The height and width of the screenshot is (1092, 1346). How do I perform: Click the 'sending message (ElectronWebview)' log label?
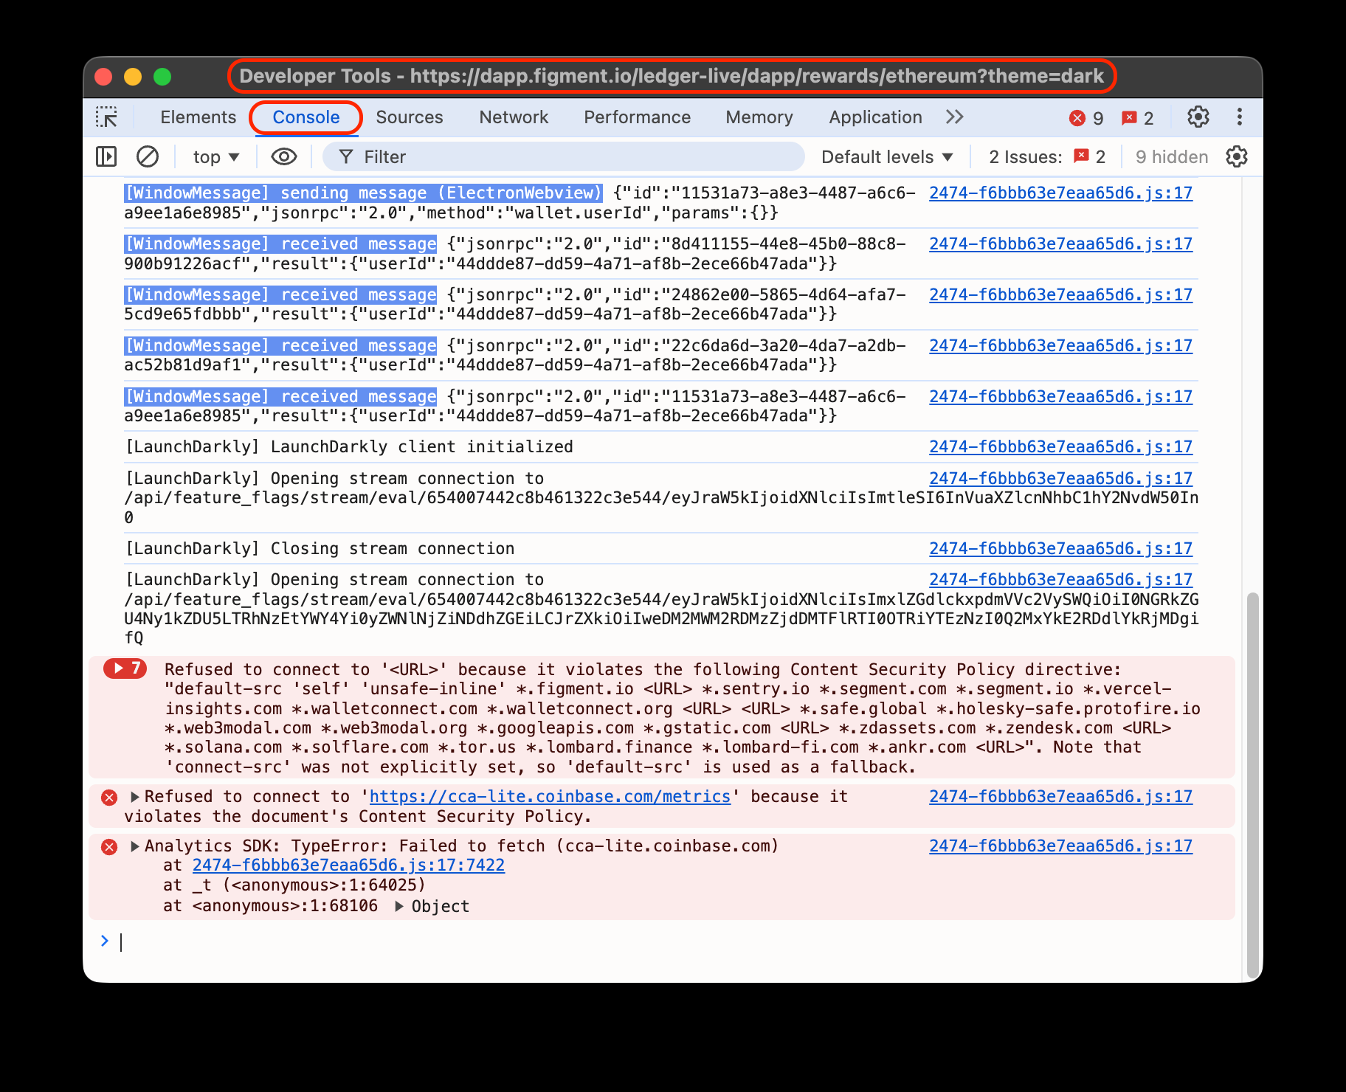(364, 193)
